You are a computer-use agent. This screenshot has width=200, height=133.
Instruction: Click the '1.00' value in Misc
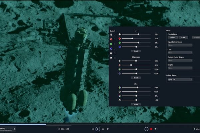pos(156,100)
